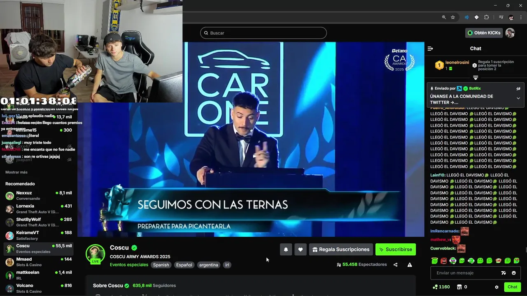The image size is (527, 296).
Task: Open Volcano recommended channel
Action: (39, 288)
